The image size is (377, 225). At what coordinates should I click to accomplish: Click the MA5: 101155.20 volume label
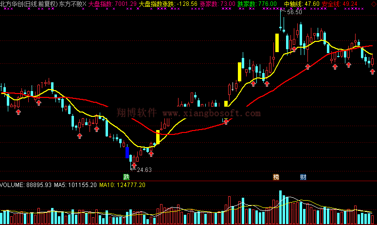click(x=75, y=185)
